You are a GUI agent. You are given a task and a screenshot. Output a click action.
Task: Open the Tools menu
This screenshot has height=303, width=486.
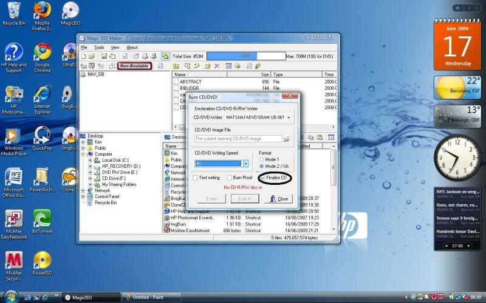click(99, 47)
